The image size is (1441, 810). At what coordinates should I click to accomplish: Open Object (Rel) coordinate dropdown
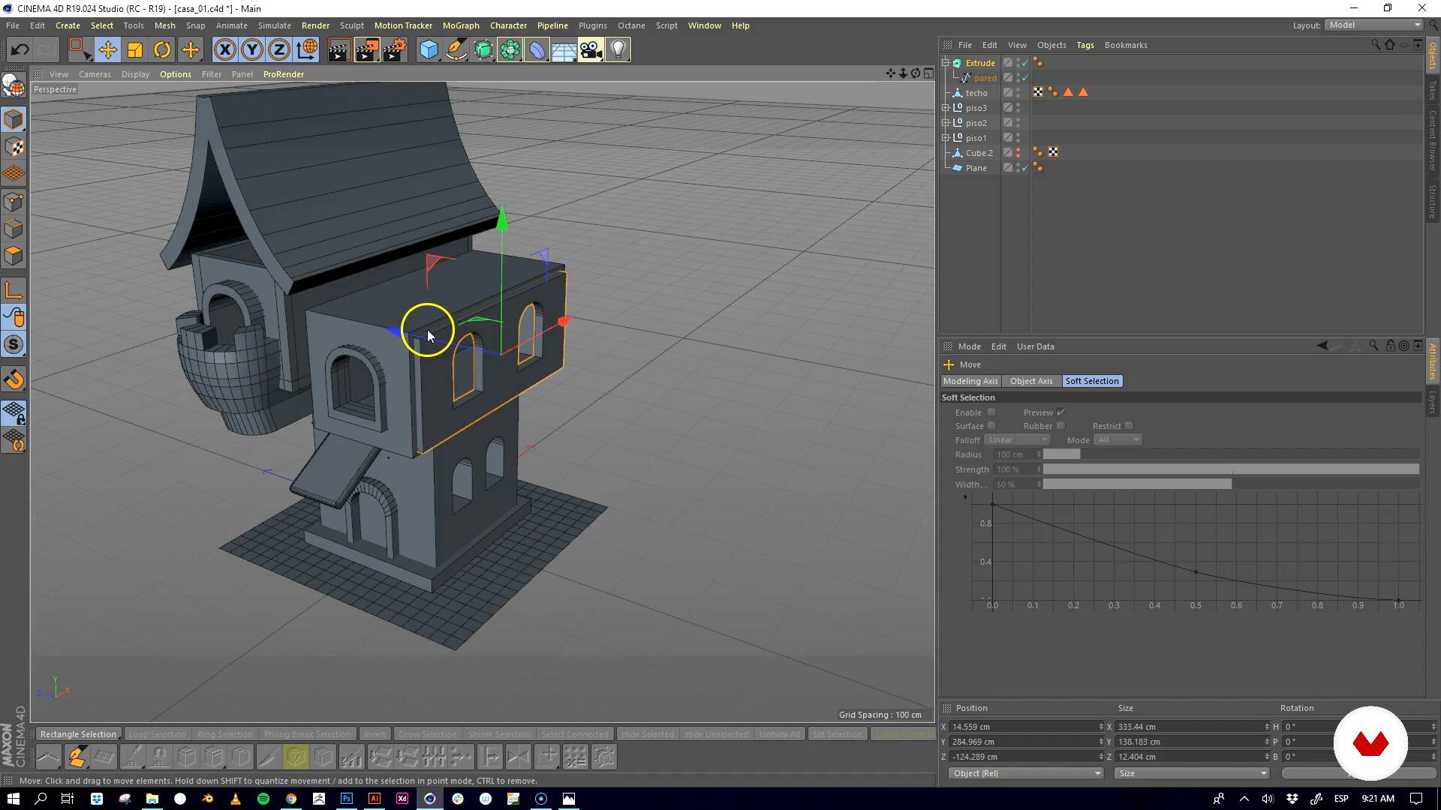(1024, 773)
